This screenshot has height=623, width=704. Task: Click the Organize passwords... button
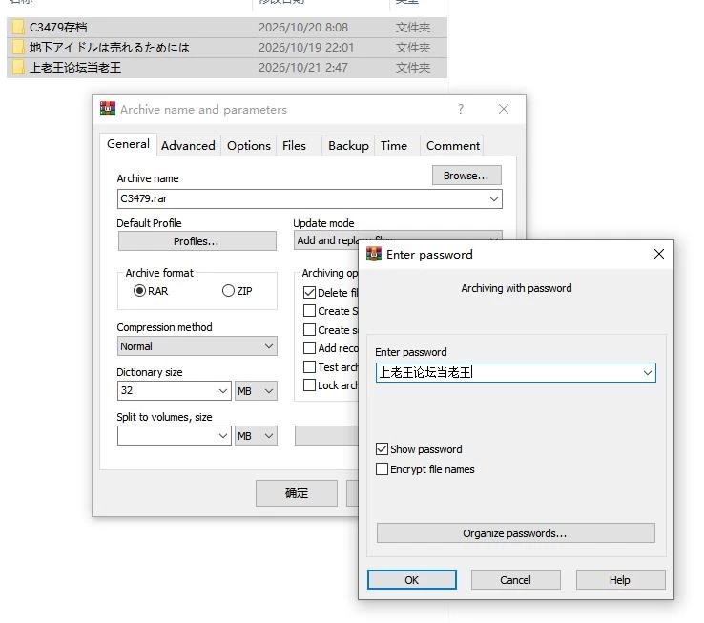tap(515, 533)
